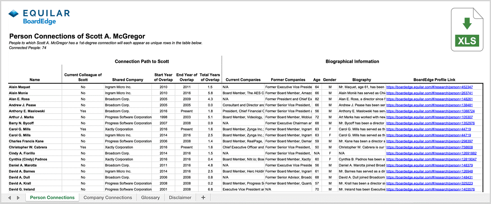Select Barry N. Bycoff's Progress Software cell
Viewport: 491px width, 204px height.
(x=128, y=123)
